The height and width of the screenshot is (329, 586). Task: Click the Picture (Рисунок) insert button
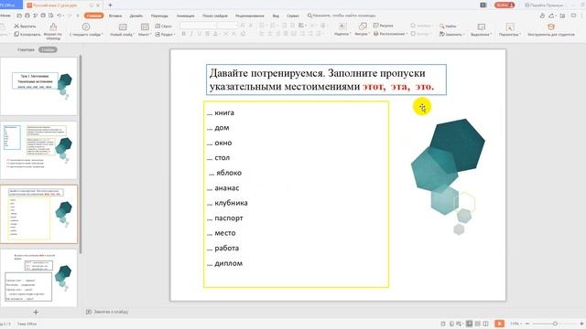pos(383,26)
